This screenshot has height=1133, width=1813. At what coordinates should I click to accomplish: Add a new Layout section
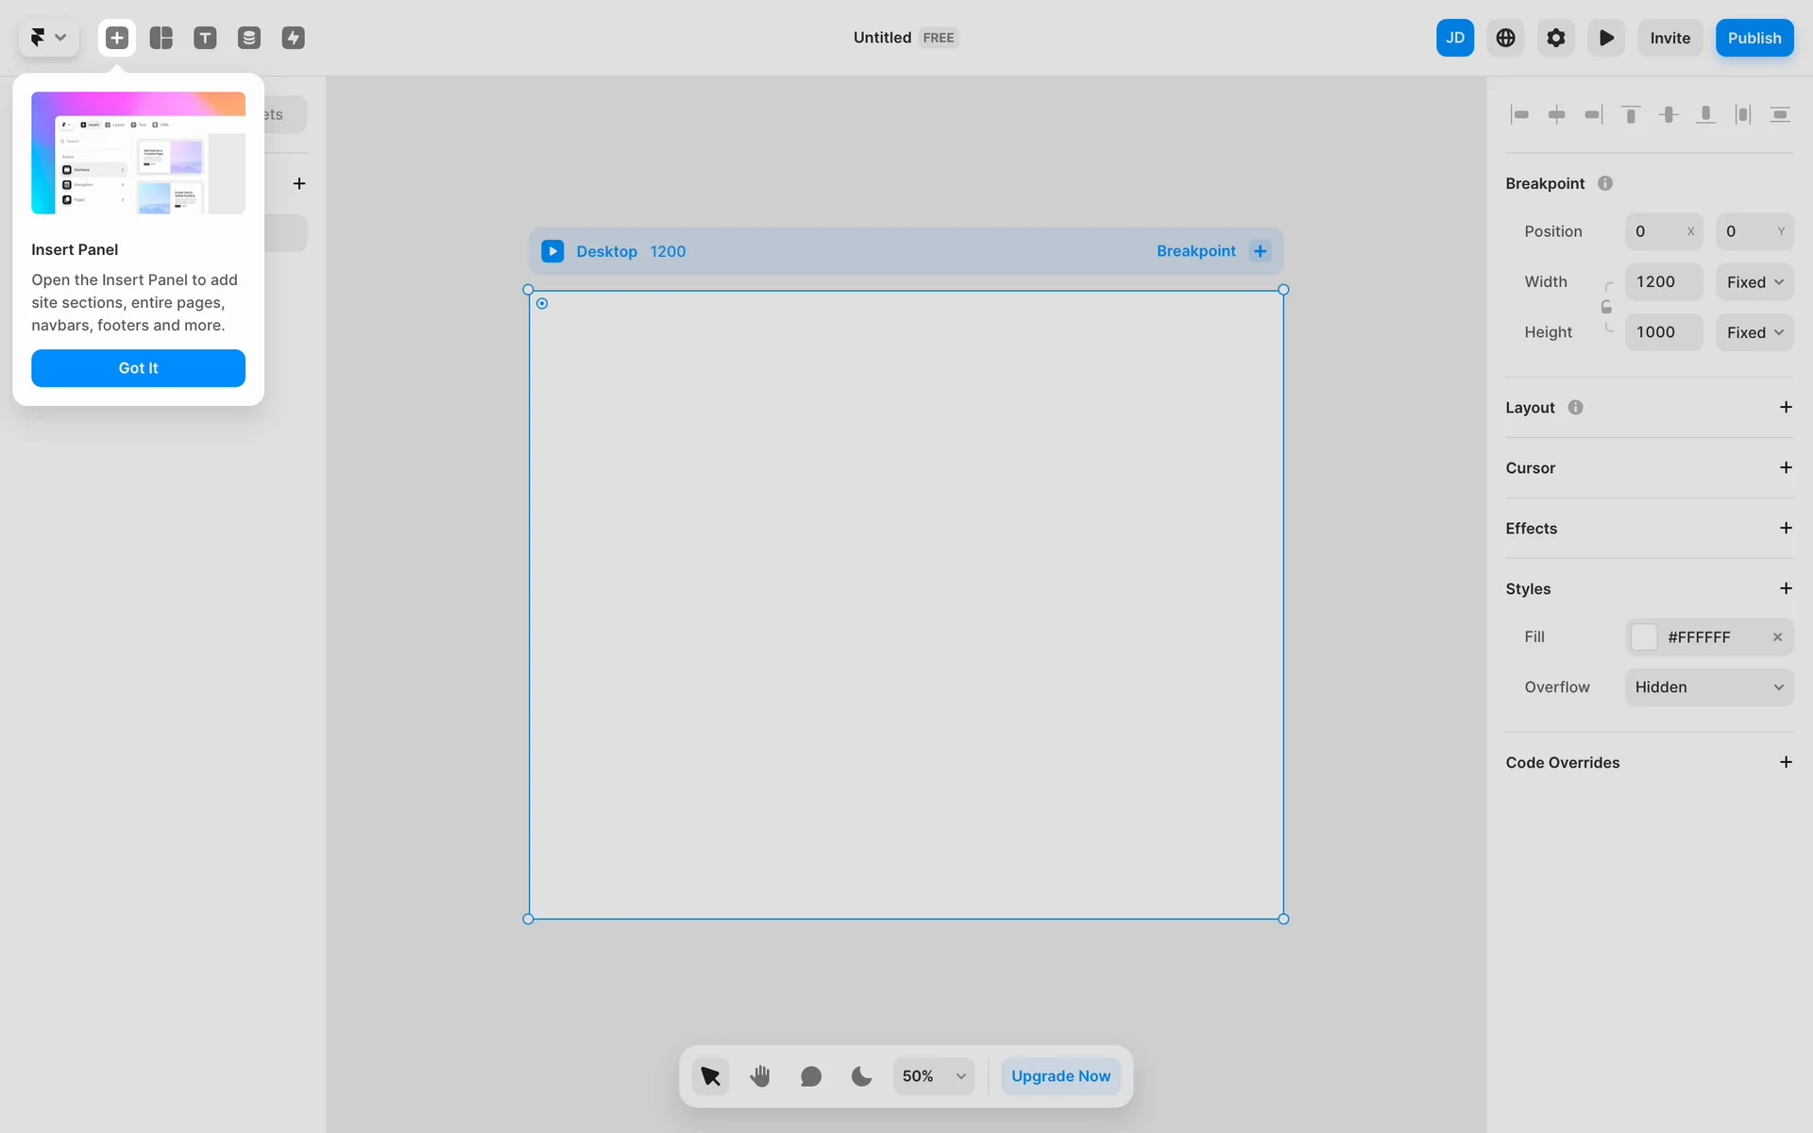point(1785,408)
